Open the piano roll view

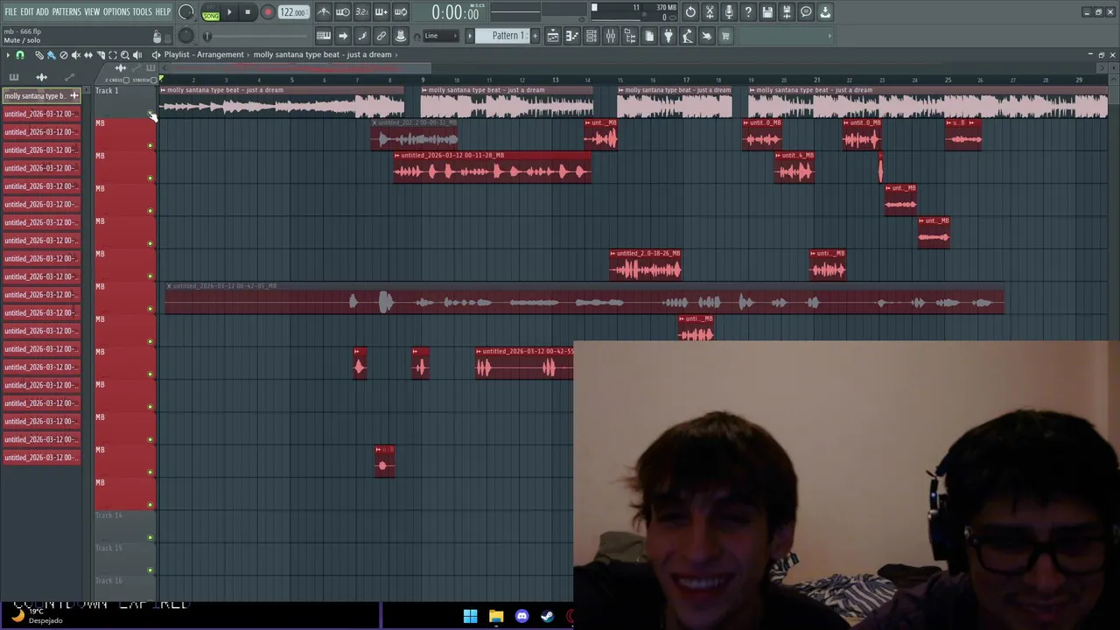click(x=571, y=36)
